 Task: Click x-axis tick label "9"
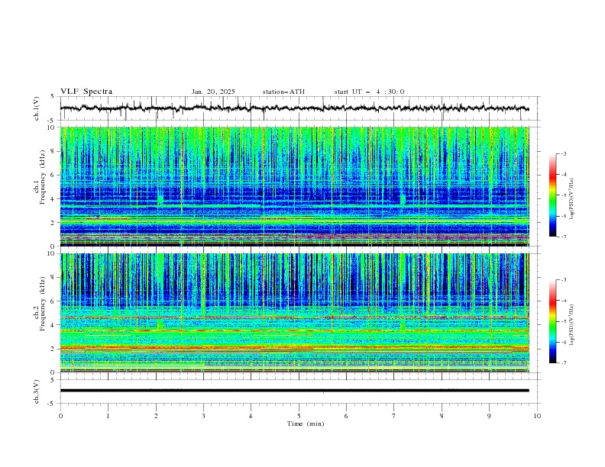point(489,416)
